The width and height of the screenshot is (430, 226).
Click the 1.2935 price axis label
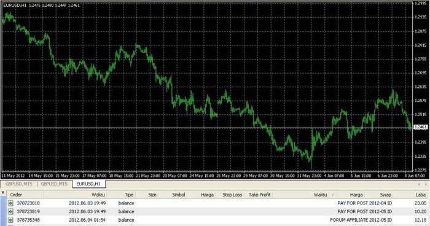click(x=421, y=17)
